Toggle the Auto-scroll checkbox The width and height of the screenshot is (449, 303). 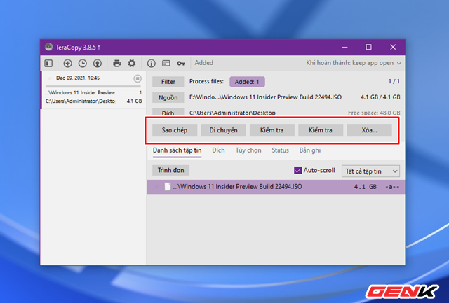(x=297, y=171)
